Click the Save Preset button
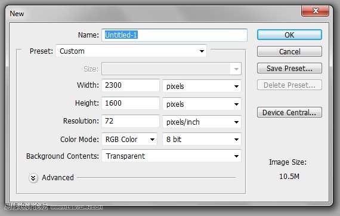The image size is (340, 216). click(x=289, y=68)
